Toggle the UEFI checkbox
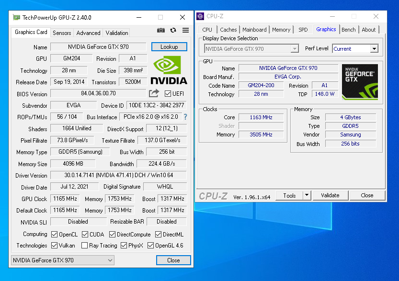 [x=168, y=93]
